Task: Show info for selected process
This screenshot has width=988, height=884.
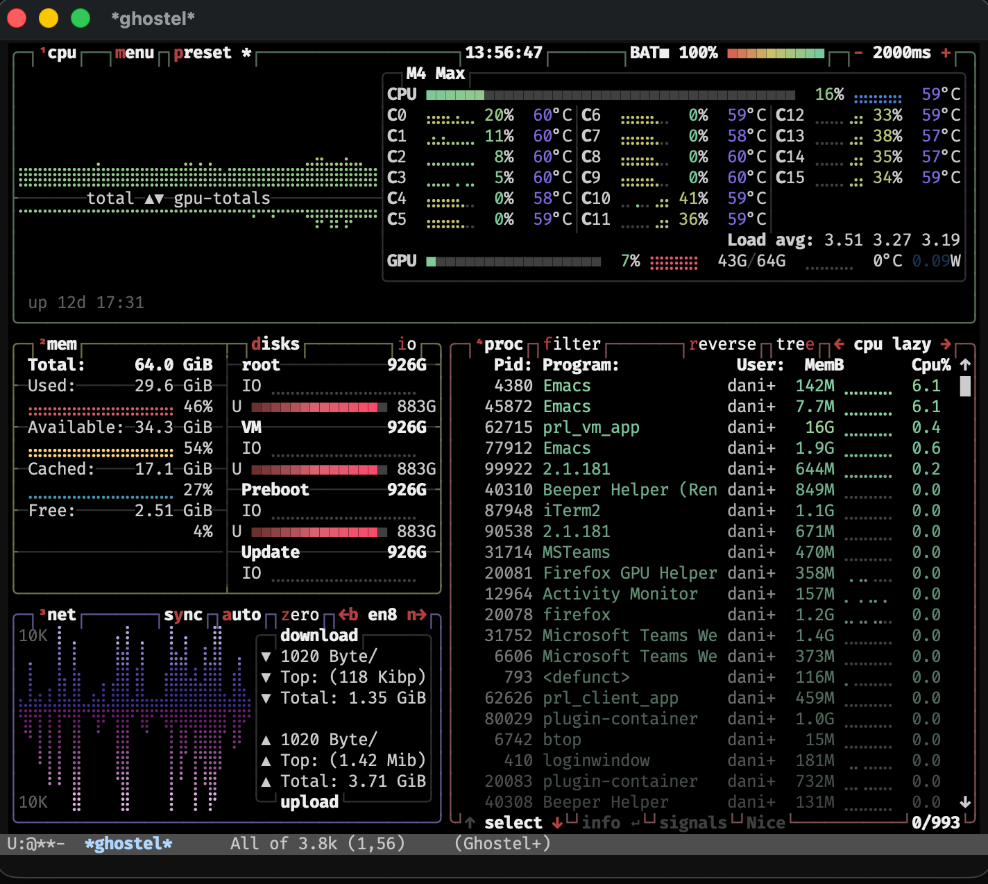Action: coord(601,823)
